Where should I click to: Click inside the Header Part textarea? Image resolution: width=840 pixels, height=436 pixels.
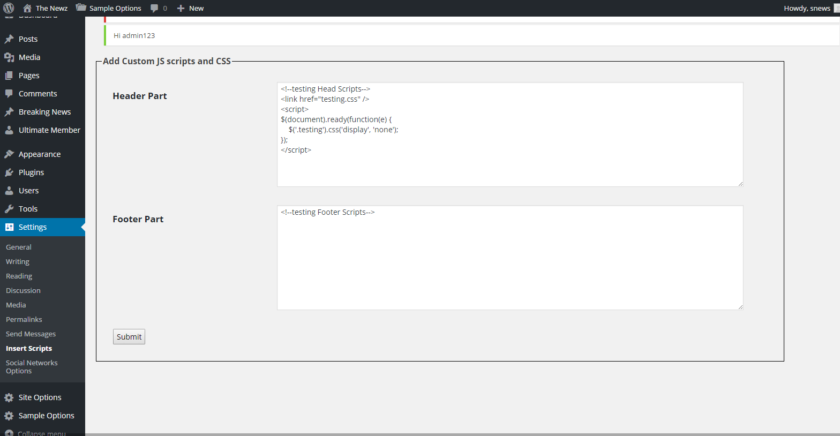point(510,134)
